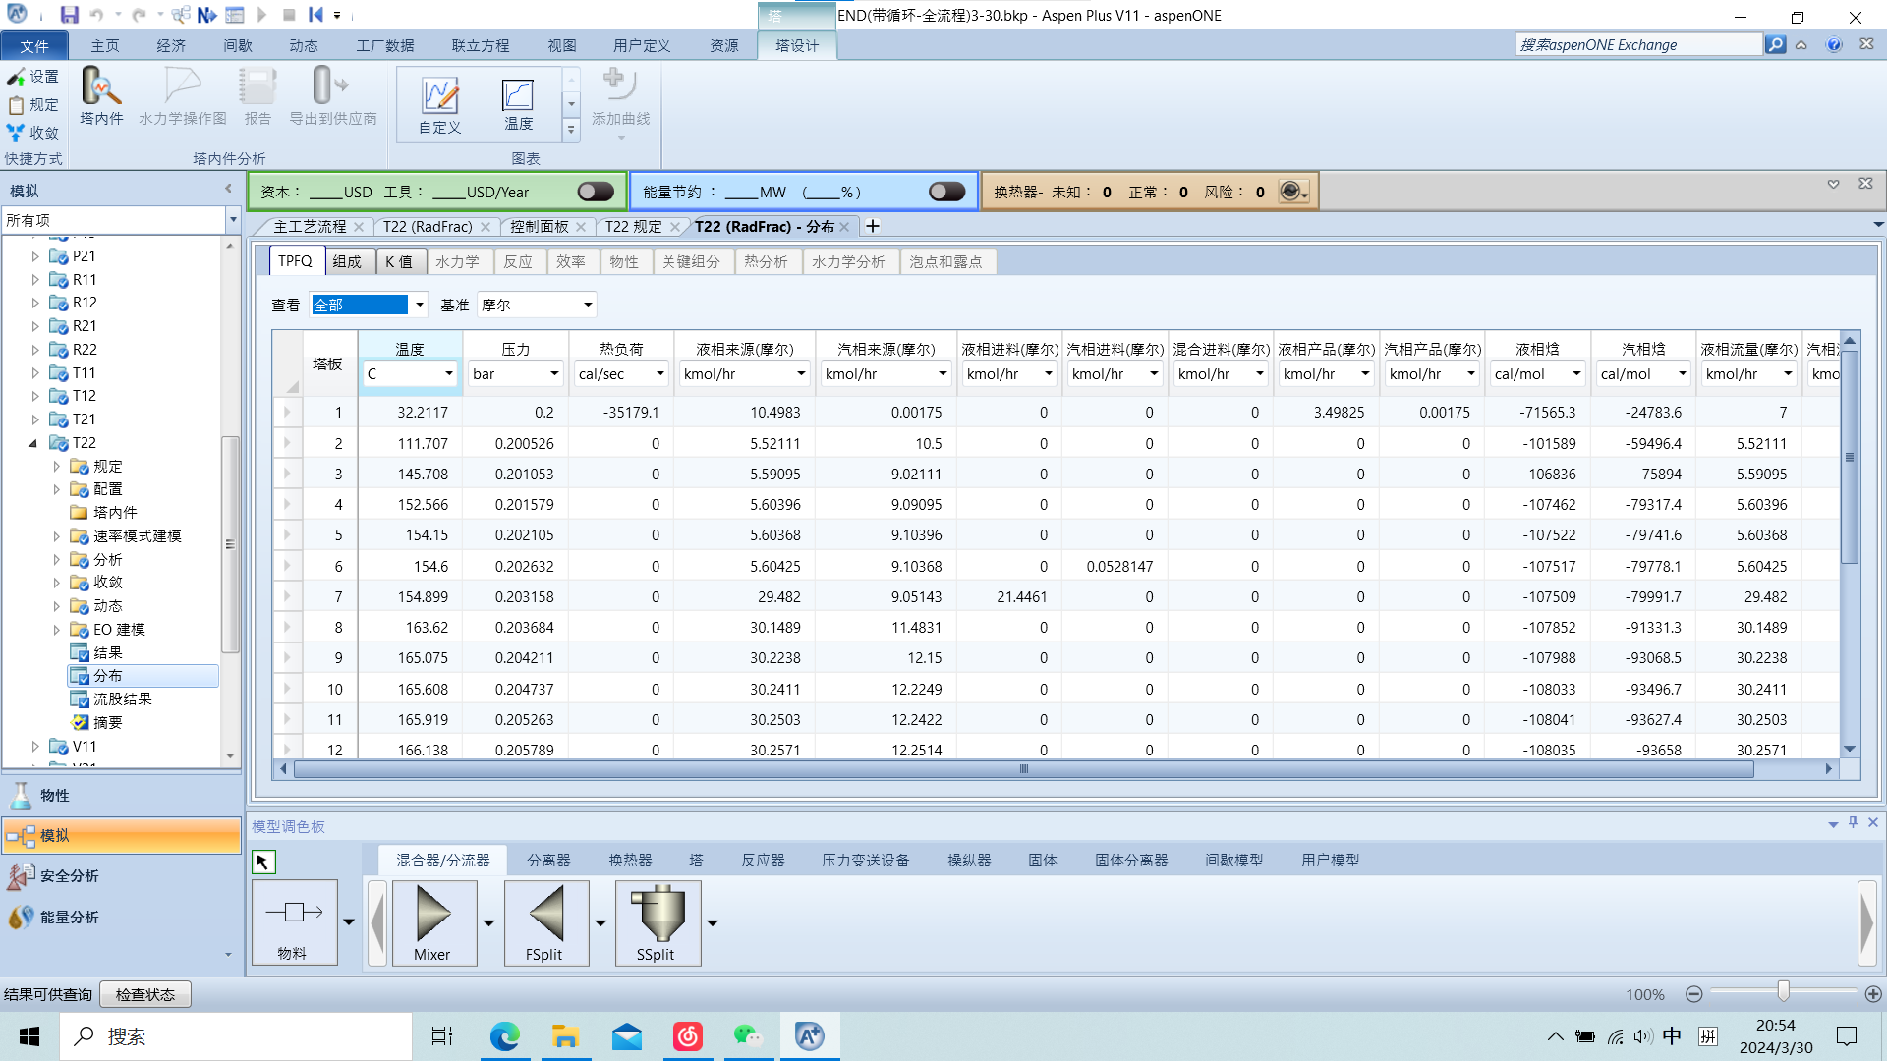Click the Aspen Plus taskbar icon
Viewport: 1887px width, 1061px height.
[x=810, y=1036]
